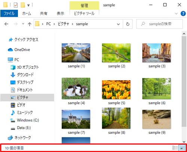Viewport: 187px width, 152px height.
Task: Click the sample (9) file name label
Action: [157, 133]
